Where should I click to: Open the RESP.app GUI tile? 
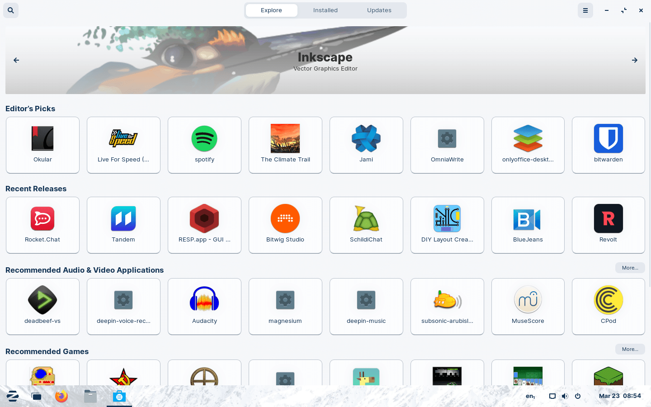pyautogui.click(x=204, y=225)
